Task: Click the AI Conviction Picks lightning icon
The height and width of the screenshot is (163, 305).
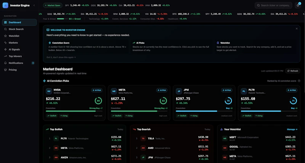Action: click(44, 81)
